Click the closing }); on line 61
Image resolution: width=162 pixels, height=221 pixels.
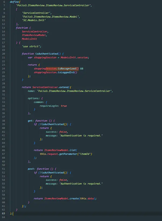[x=24, y=206]
